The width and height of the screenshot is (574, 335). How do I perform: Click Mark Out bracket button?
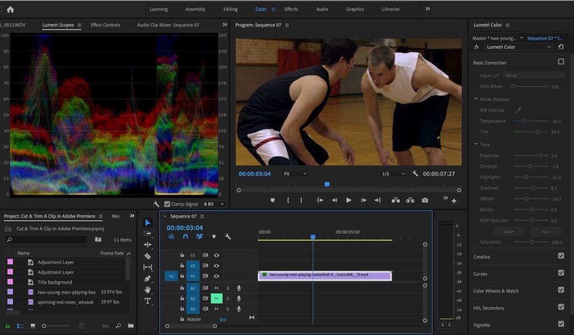[301, 200]
